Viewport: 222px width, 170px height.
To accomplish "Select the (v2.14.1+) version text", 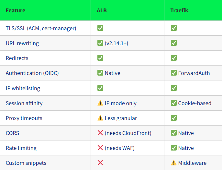I will tap(117, 43).
